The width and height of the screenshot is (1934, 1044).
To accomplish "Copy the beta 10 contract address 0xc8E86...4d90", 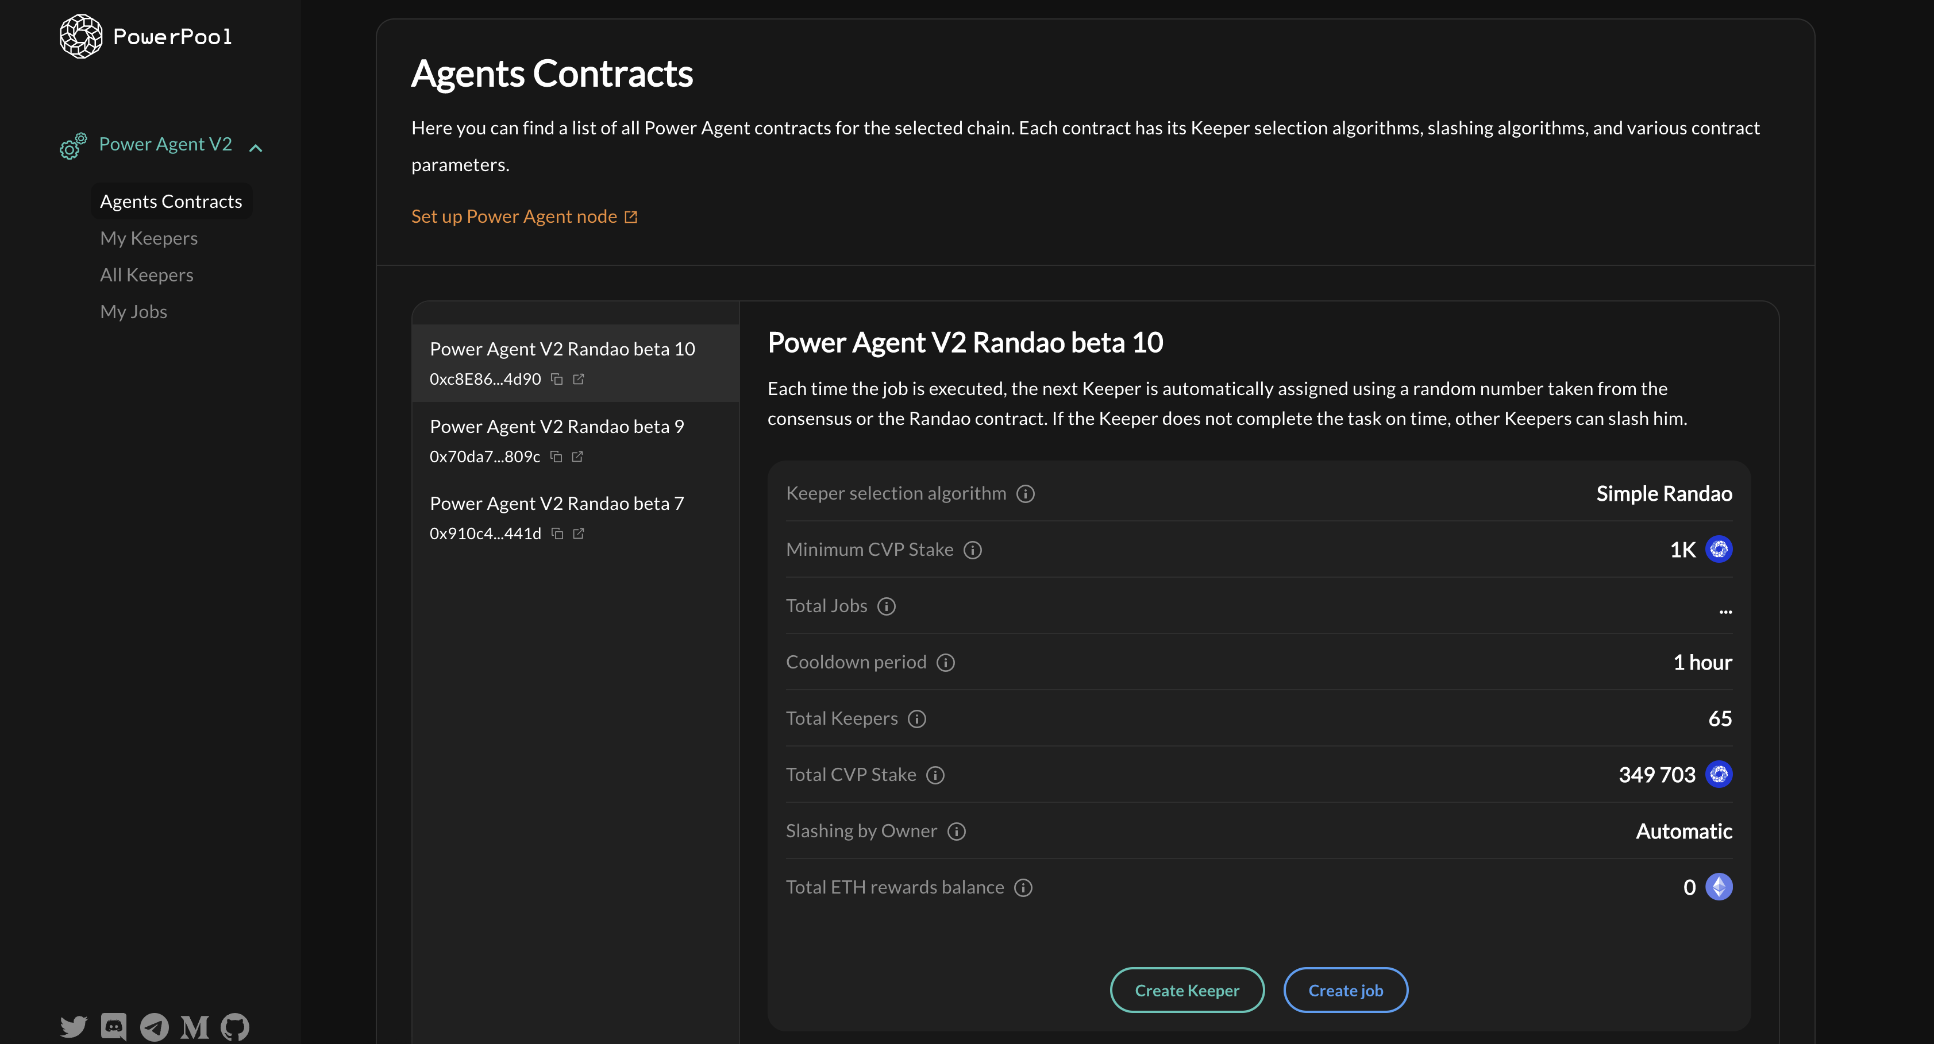I will [557, 379].
